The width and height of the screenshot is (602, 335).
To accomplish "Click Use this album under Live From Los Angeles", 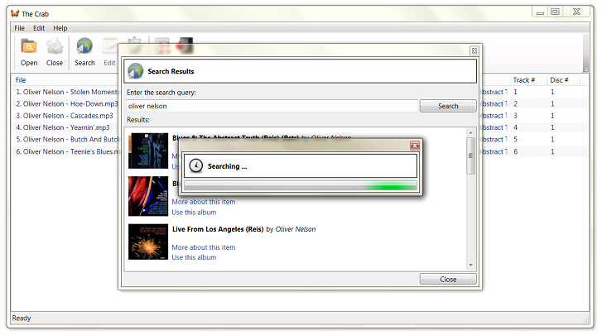I will click(x=194, y=257).
